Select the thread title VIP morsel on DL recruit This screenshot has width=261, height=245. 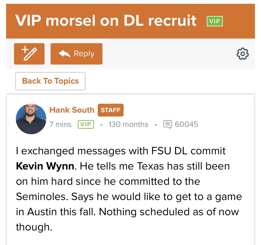click(106, 21)
